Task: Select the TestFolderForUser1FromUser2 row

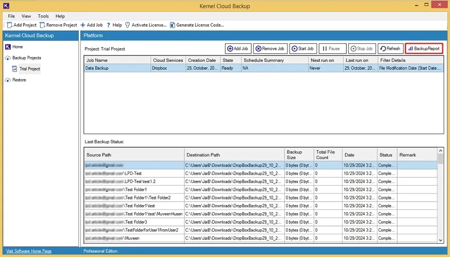Action: pos(260,230)
